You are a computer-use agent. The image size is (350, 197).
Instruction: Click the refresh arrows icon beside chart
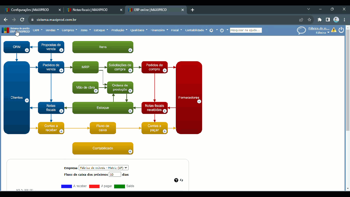(x=182, y=180)
